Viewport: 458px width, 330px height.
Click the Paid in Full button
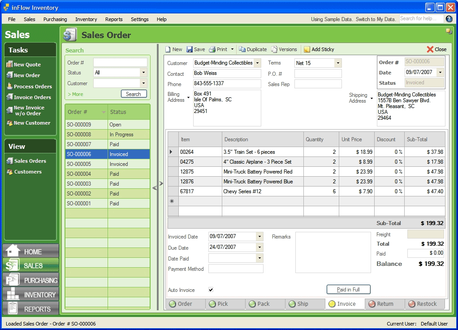(348, 290)
